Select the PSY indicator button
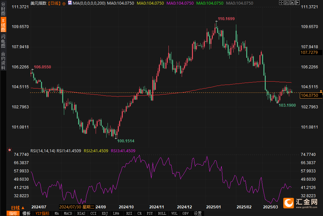This screenshot has width=323, height=216. [x=150, y=213]
